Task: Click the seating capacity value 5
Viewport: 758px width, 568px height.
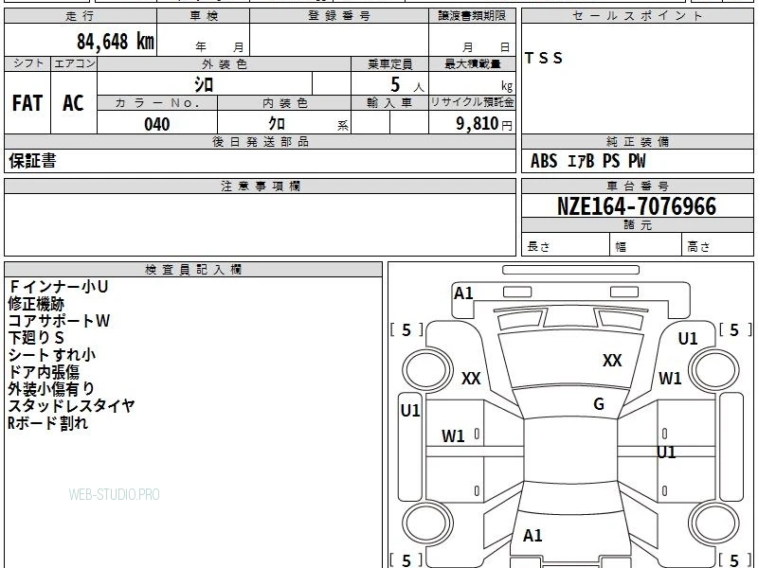Action: (395, 85)
